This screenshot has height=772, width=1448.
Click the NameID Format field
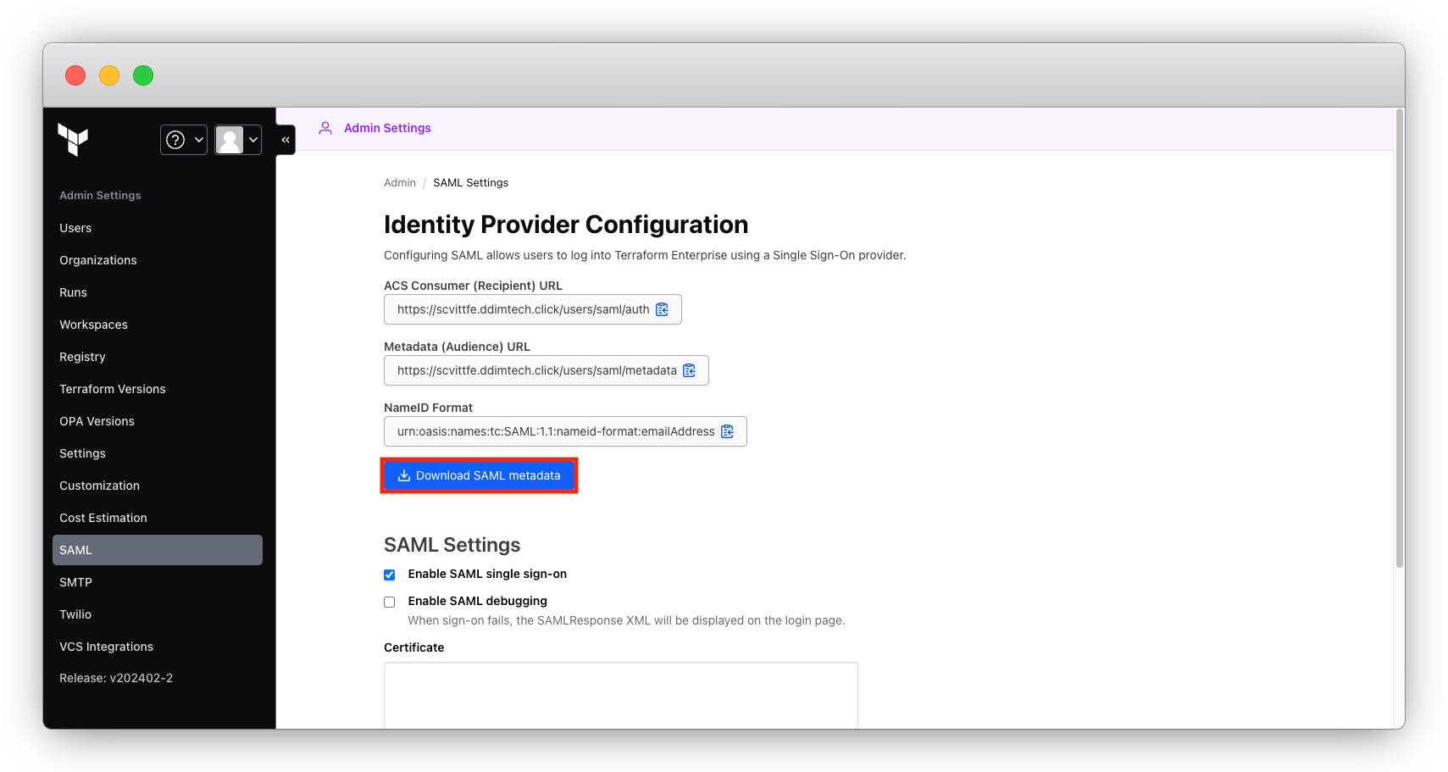click(x=565, y=431)
